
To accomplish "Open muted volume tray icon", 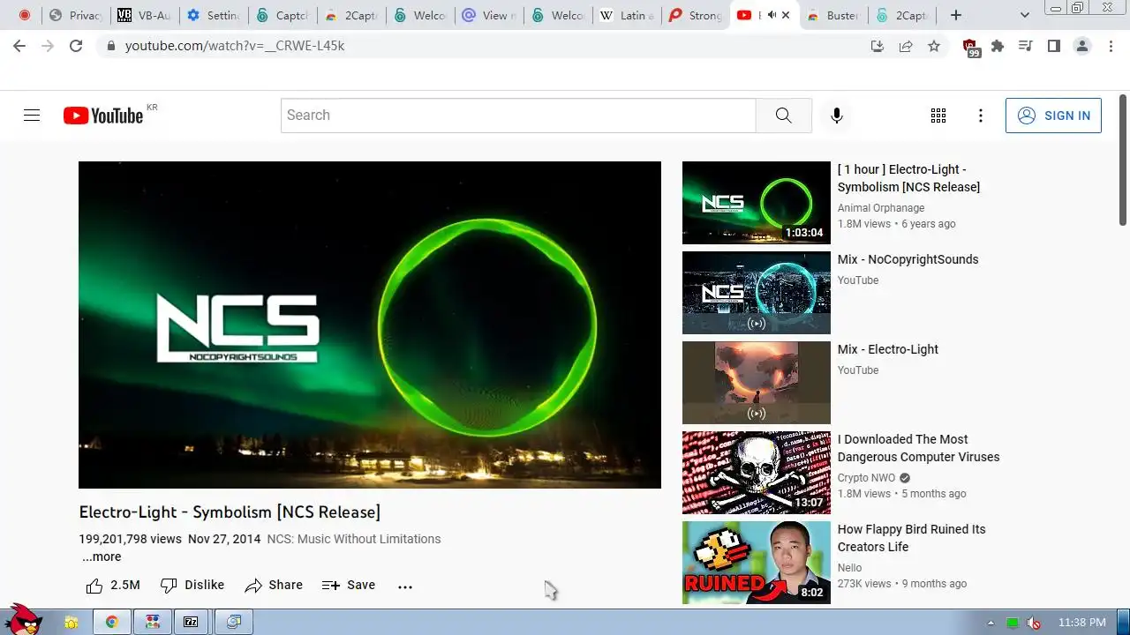I will (x=1033, y=623).
